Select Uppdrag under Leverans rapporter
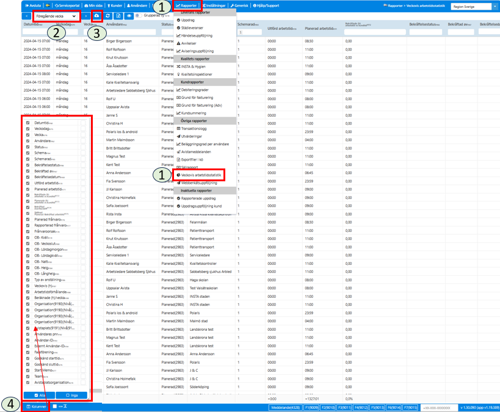 coord(186,20)
